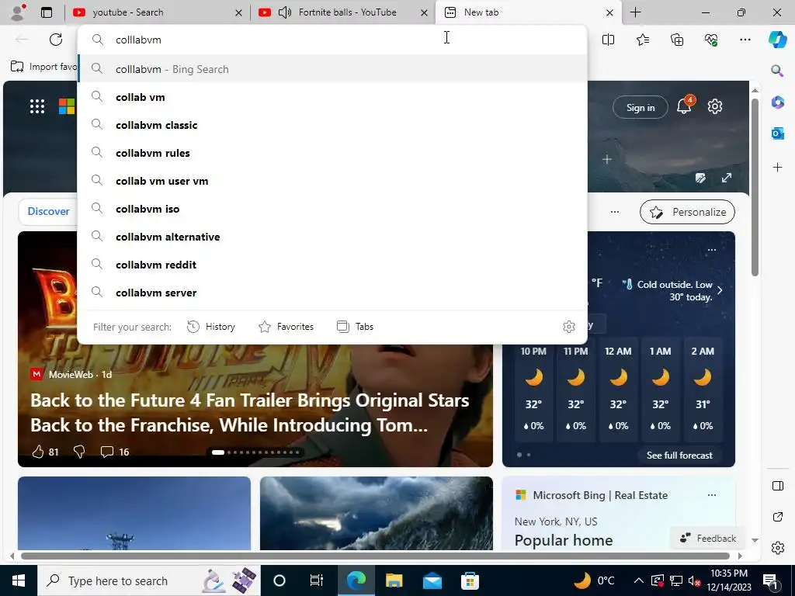Open Real Estate card ellipsis options
Image resolution: width=795 pixels, height=596 pixels.
(712, 495)
